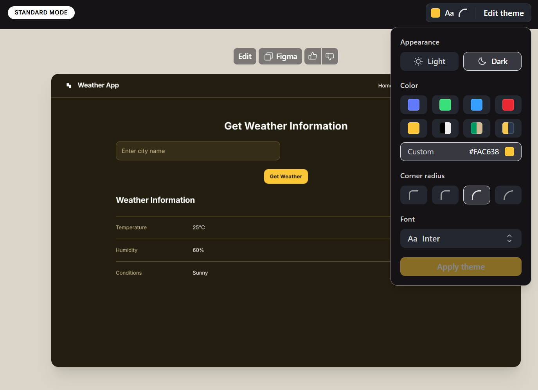Click the Temperature row label
Image resolution: width=538 pixels, height=390 pixels.
tap(131, 227)
